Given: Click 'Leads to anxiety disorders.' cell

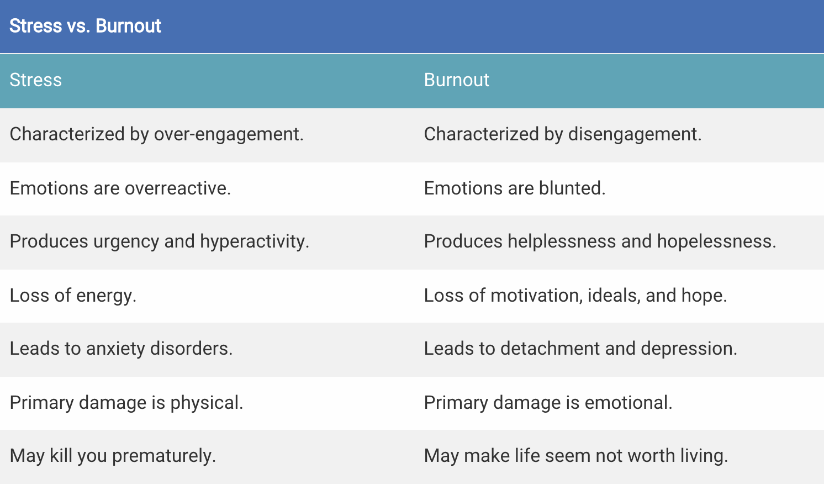Looking at the screenshot, I should pyautogui.click(x=121, y=349).
